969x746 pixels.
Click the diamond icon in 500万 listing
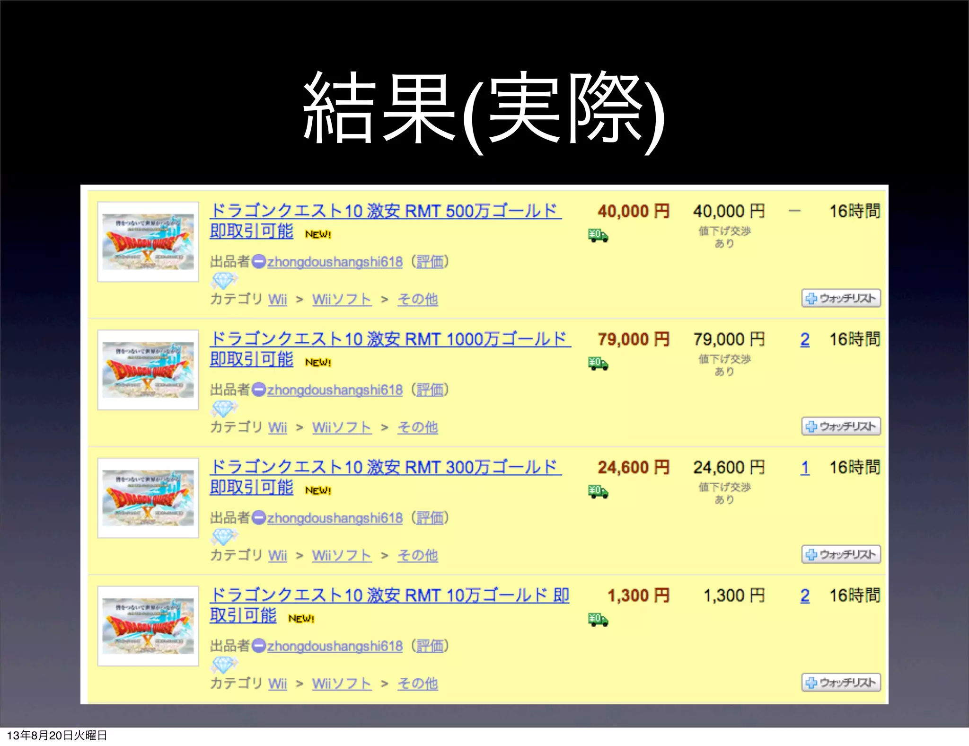224,281
